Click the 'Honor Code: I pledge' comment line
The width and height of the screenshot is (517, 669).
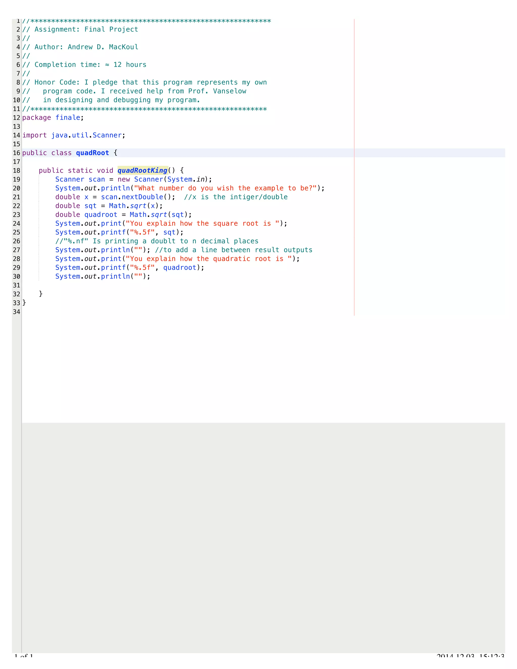[145, 82]
